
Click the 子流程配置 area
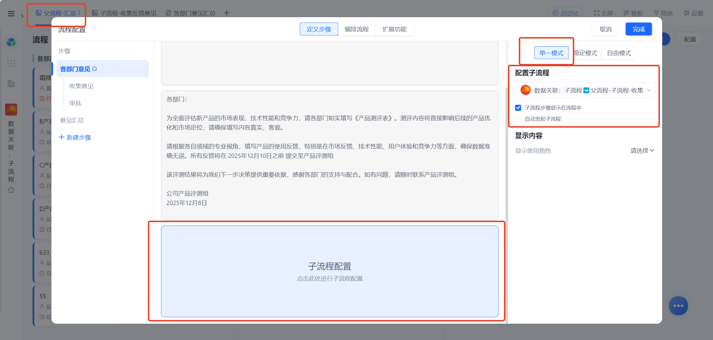tap(330, 271)
